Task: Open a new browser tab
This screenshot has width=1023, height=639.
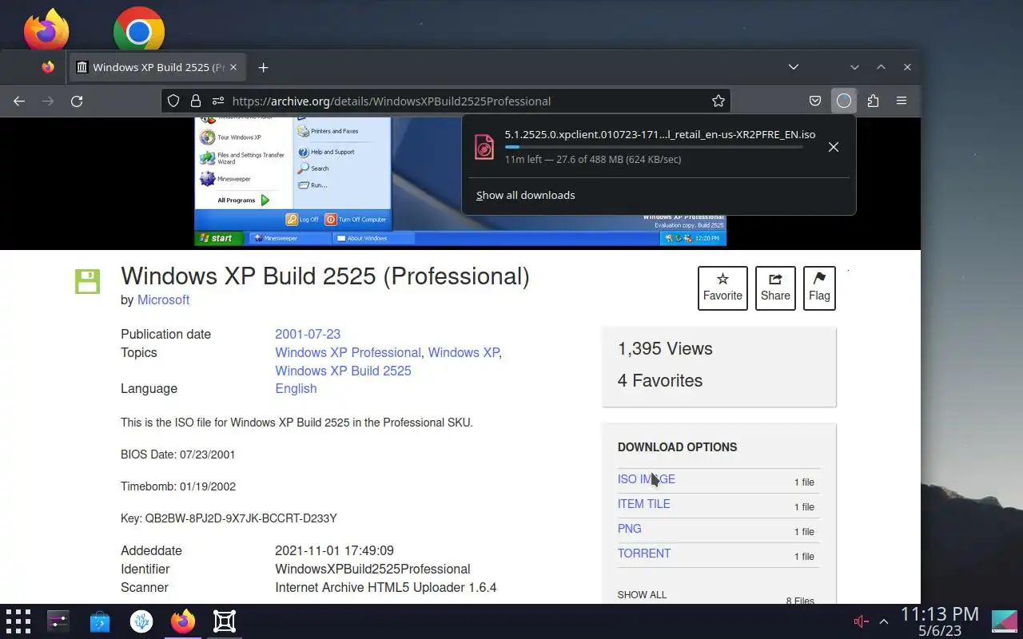Action: coord(263,67)
